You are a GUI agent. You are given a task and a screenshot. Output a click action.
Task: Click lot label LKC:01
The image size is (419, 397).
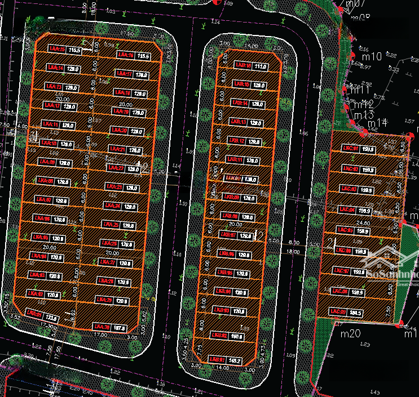pos(349,149)
